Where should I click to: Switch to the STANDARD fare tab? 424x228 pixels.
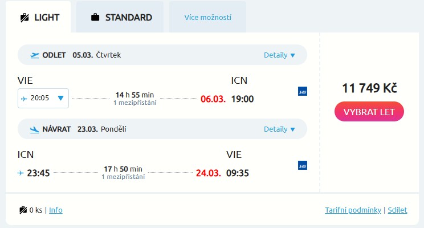coord(121,17)
